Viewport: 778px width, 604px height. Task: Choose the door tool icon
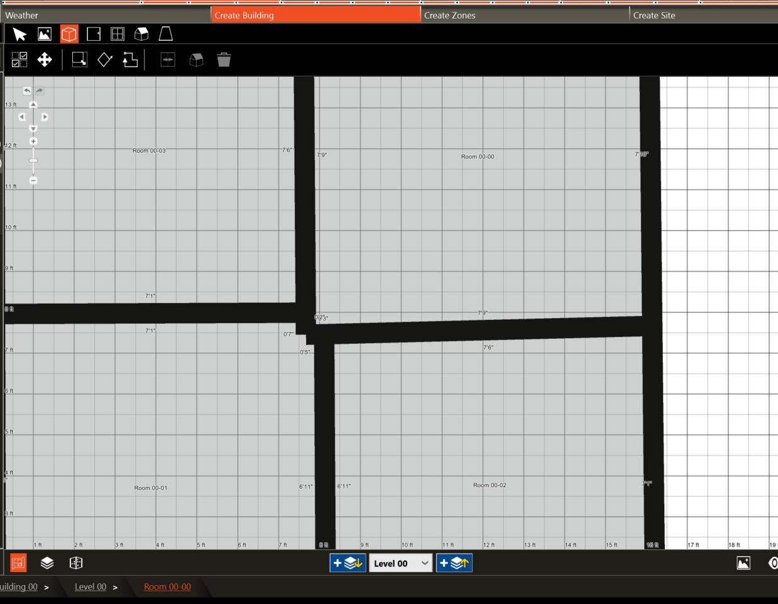94,34
